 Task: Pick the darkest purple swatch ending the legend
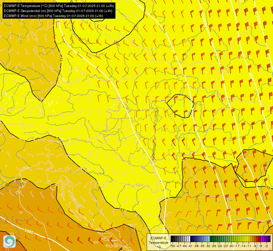click(269, 239)
